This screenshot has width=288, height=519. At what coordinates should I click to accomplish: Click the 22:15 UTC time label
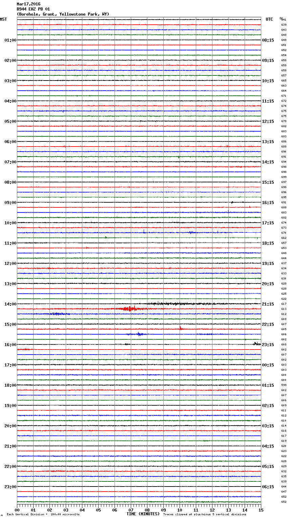click(268, 324)
